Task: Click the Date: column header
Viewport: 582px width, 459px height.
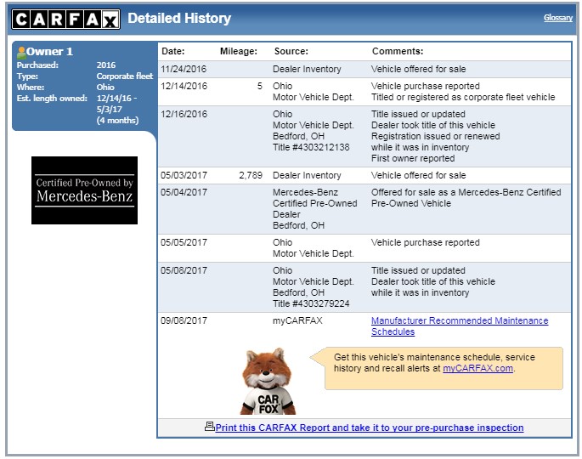Action: (173, 51)
